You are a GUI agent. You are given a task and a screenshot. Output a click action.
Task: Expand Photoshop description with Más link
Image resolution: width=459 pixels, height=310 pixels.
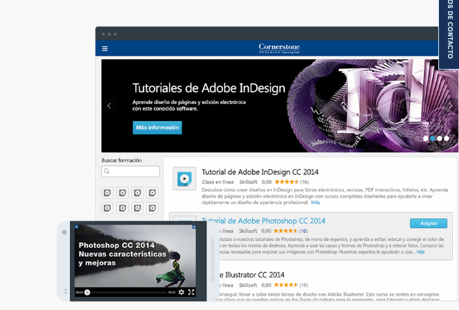point(420,252)
